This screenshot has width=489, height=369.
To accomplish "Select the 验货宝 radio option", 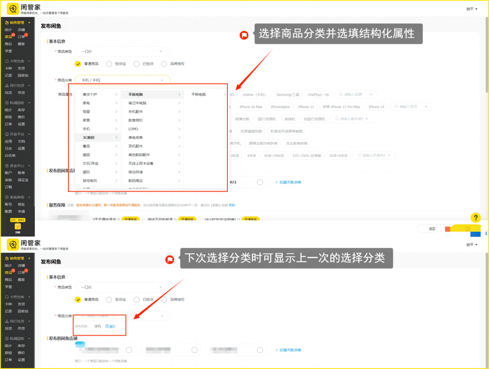I will 109,64.
